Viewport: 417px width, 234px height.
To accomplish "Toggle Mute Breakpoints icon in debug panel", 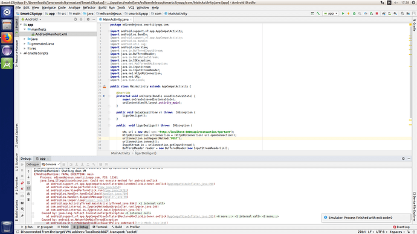I will (x=22, y=189).
